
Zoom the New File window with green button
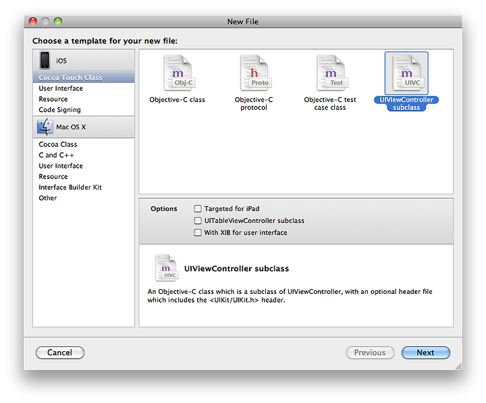tap(58, 22)
